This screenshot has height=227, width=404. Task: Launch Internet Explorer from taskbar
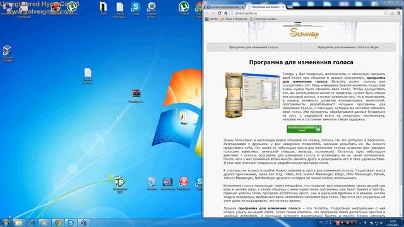[x=32, y=223]
